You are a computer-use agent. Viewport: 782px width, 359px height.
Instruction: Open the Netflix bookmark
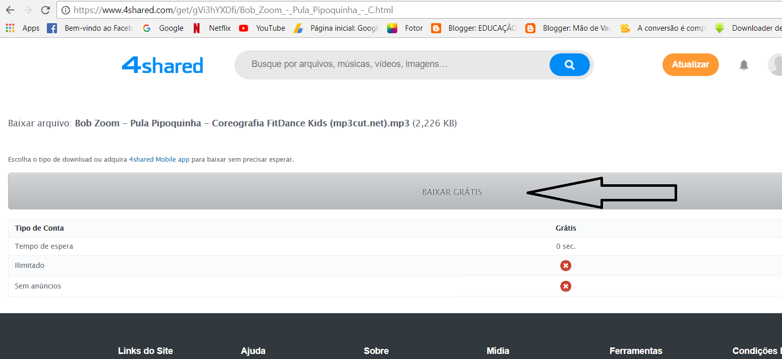click(x=212, y=28)
